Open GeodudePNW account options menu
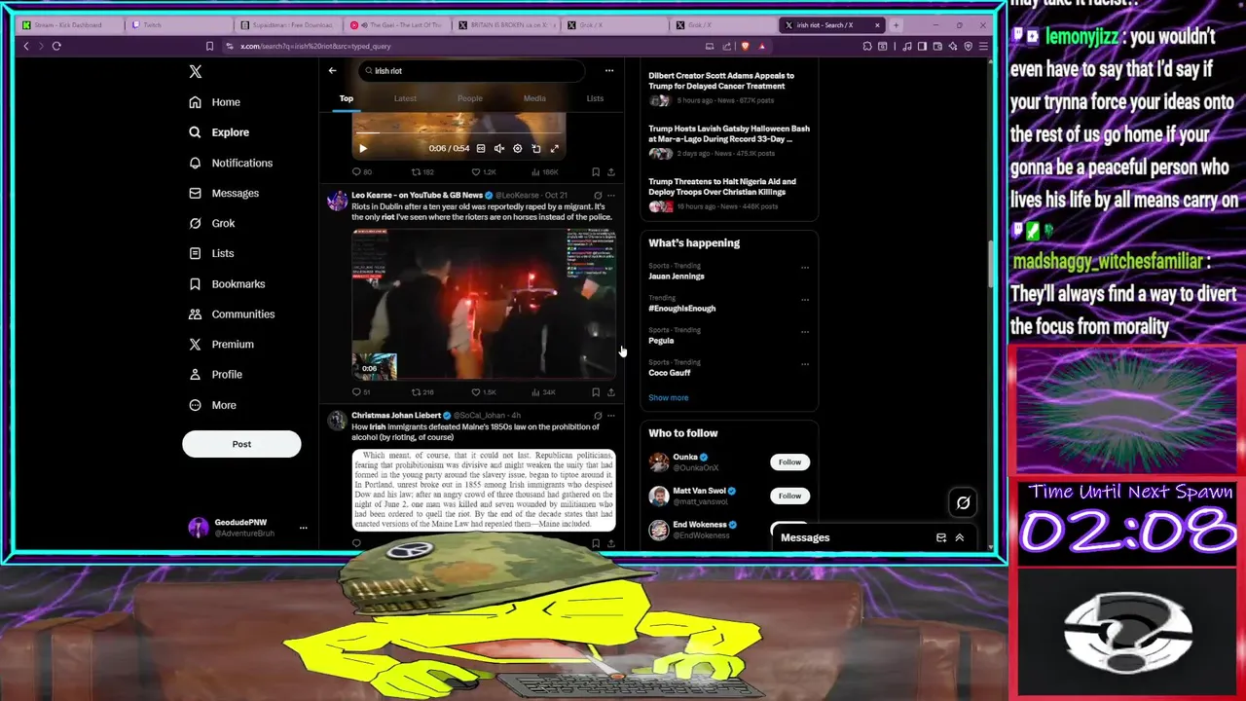Image resolution: width=1246 pixels, height=701 pixels. pos(303,528)
